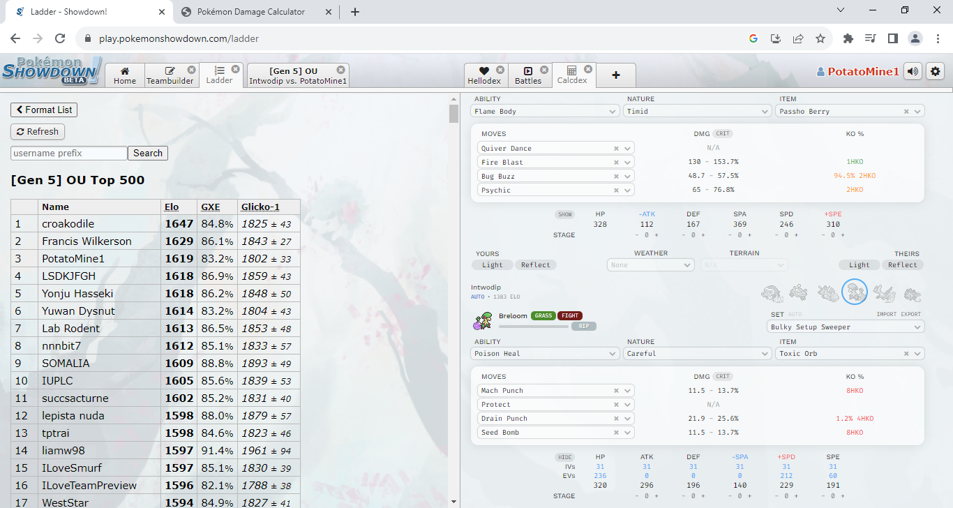Select the fifth Pokémon sprite in Intwodip's party
The height and width of the screenshot is (508, 953).
[x=884, y=292]
